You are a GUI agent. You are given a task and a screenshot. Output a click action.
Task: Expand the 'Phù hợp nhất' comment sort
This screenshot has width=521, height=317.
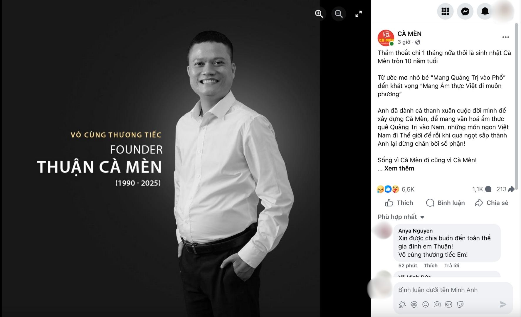click(x=401, y=217)
